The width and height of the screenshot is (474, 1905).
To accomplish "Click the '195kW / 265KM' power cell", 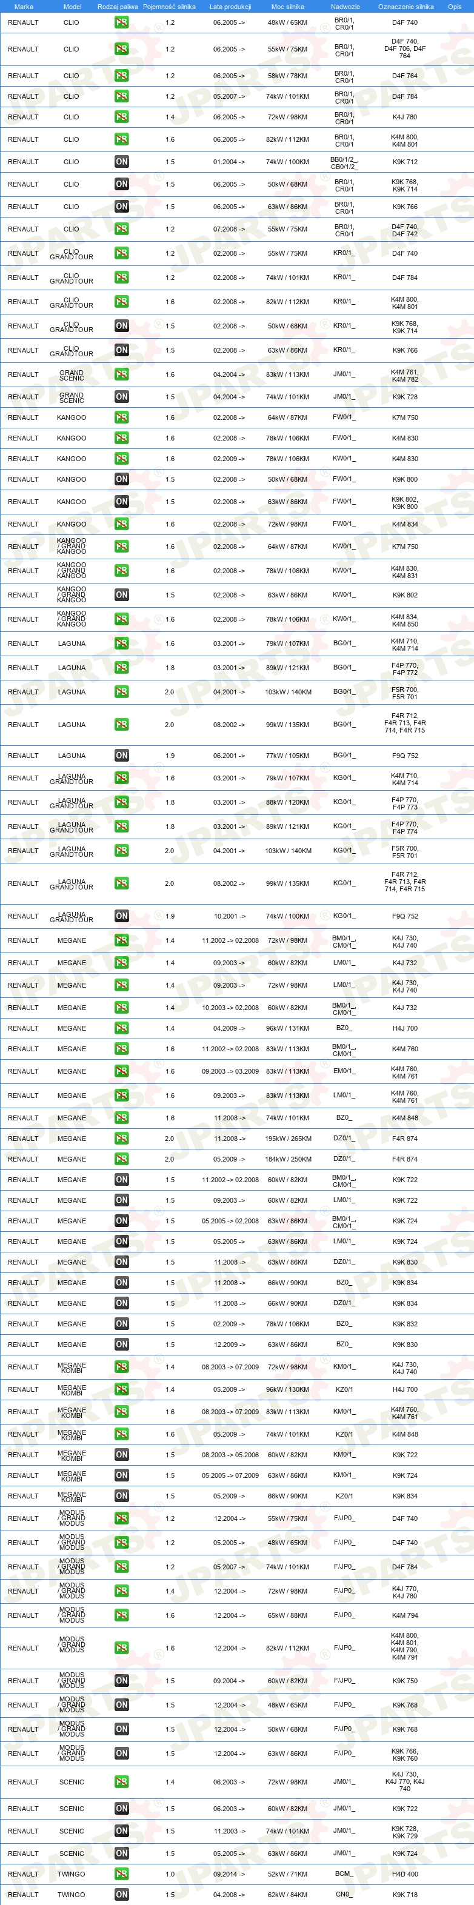I will 288,1138.
